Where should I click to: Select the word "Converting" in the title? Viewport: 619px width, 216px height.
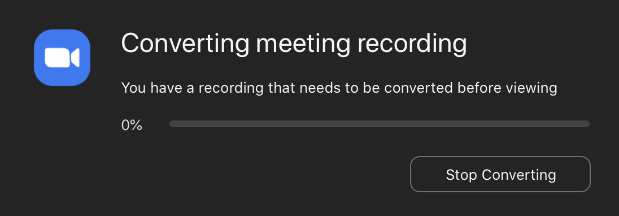(x=185, y=44)
